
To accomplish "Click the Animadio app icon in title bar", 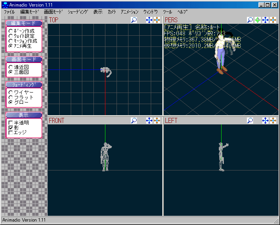I will (x=5, y=5).
